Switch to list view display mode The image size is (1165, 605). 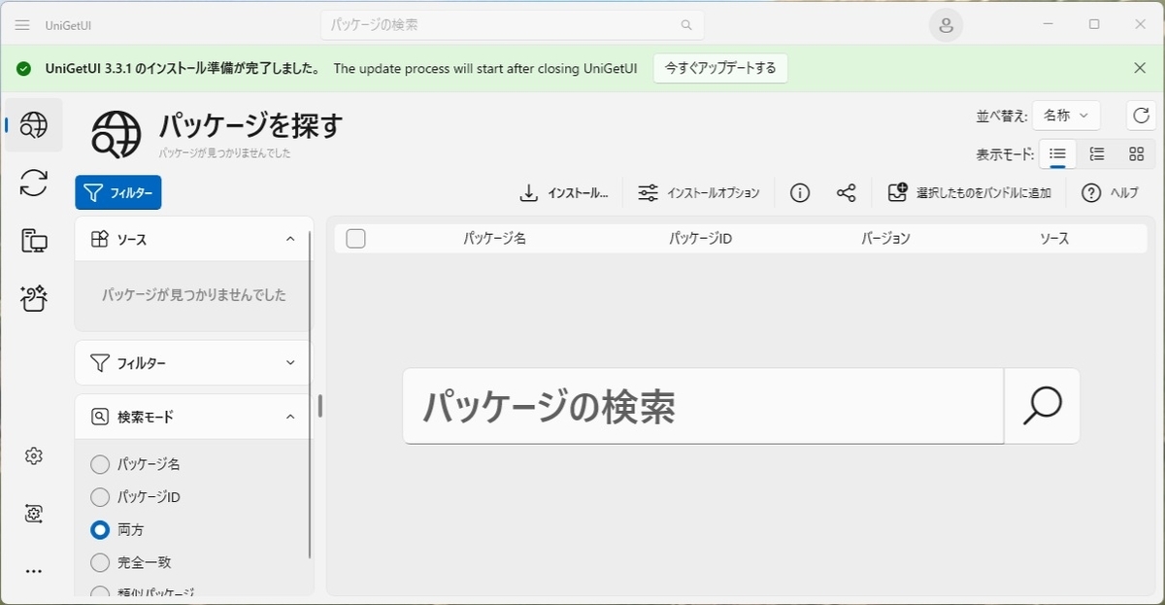tap(1057, 153)
